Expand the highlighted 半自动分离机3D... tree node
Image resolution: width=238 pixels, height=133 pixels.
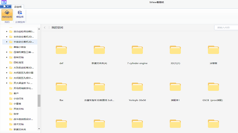click(x=7, y=42)
